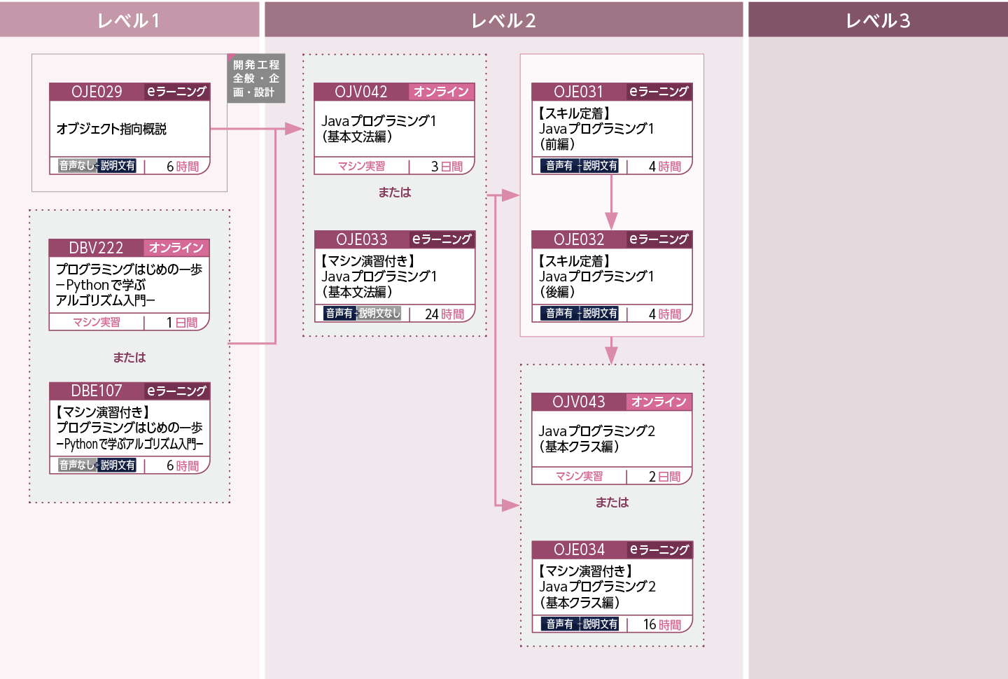Viewport: 1008px width, 679px height.
Task: Click the オンライン badge on DBV222
Action: point(176,248)
